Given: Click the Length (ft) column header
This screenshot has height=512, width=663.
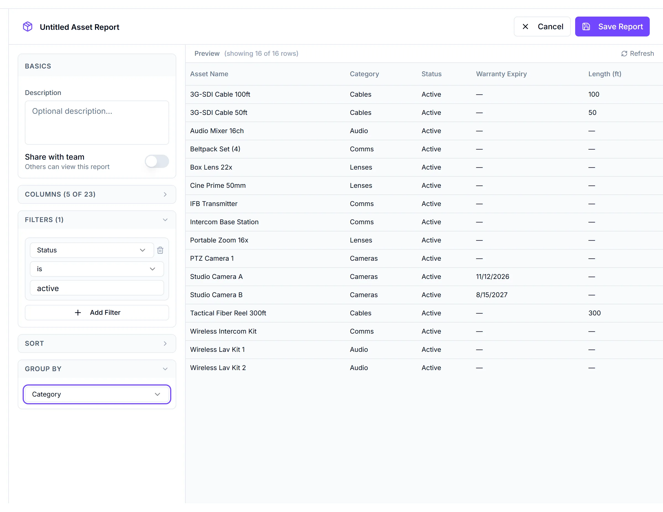Looking at the screenshot, I should coord(605,74).
